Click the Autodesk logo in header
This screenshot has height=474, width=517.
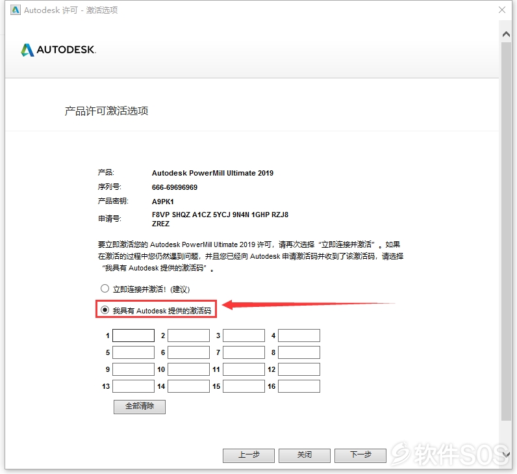click(x=58, y=50)
